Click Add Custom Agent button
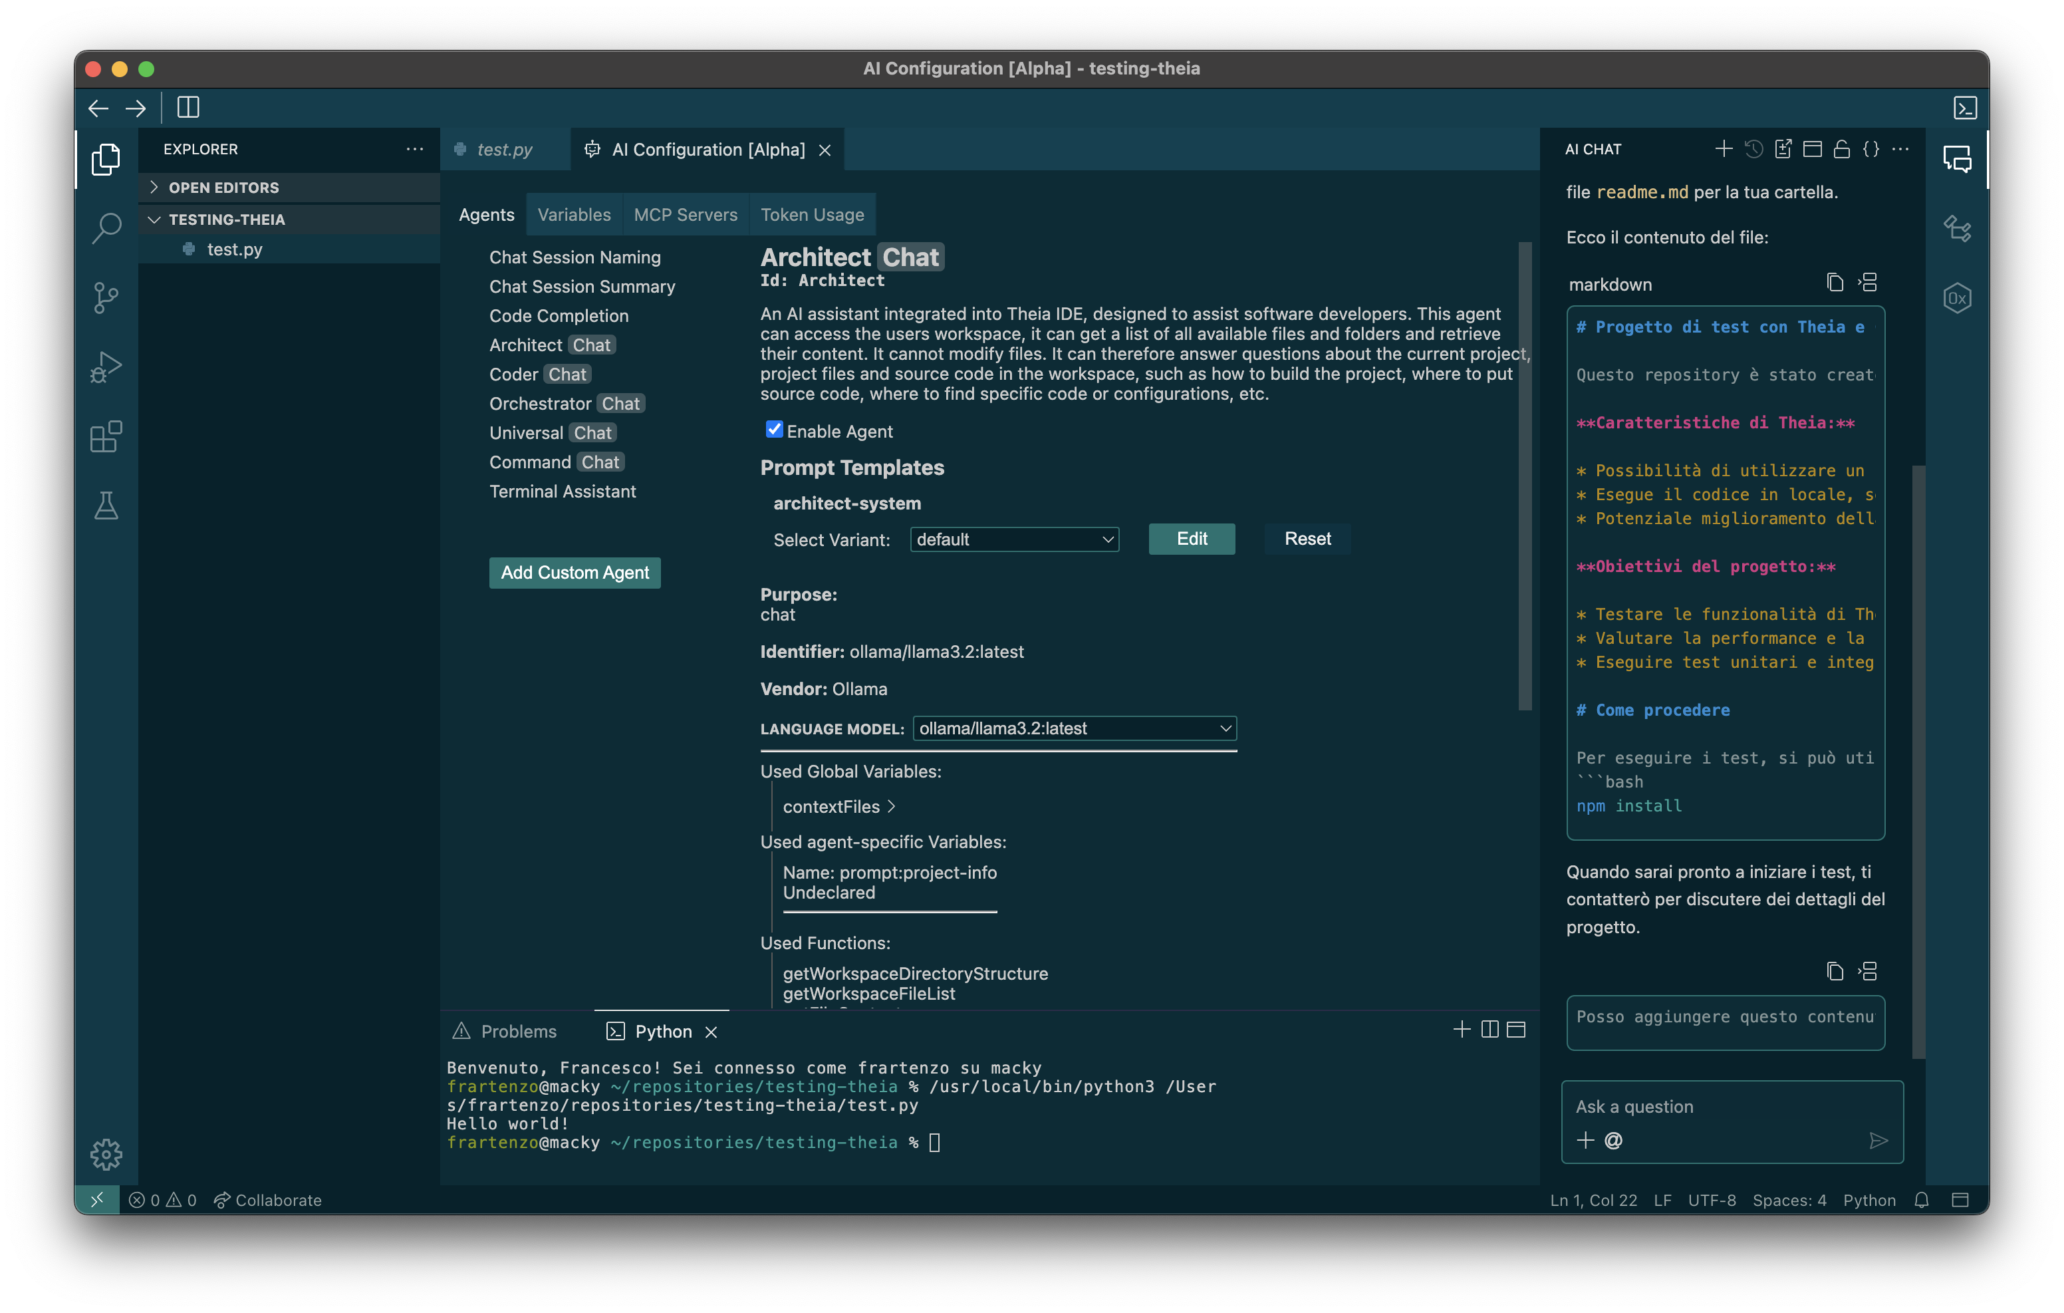The height and width of the screenshot is (1313, 2064). click(x=575, y=573)
